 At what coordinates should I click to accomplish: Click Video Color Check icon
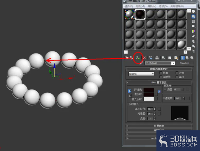[193, 31]
